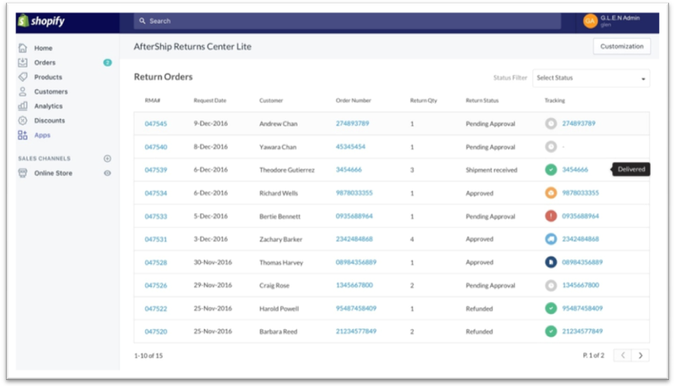Click the Return Status column header

coord(482,100)
